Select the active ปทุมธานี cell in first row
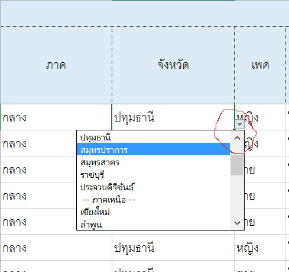Image resolution: width=289 pixels, height=272 pixels. (x=173, y=117)
